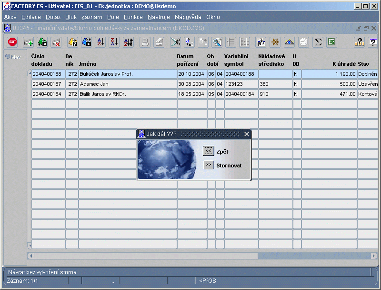Click the Zpět back button in dialog

click(209, 151)
